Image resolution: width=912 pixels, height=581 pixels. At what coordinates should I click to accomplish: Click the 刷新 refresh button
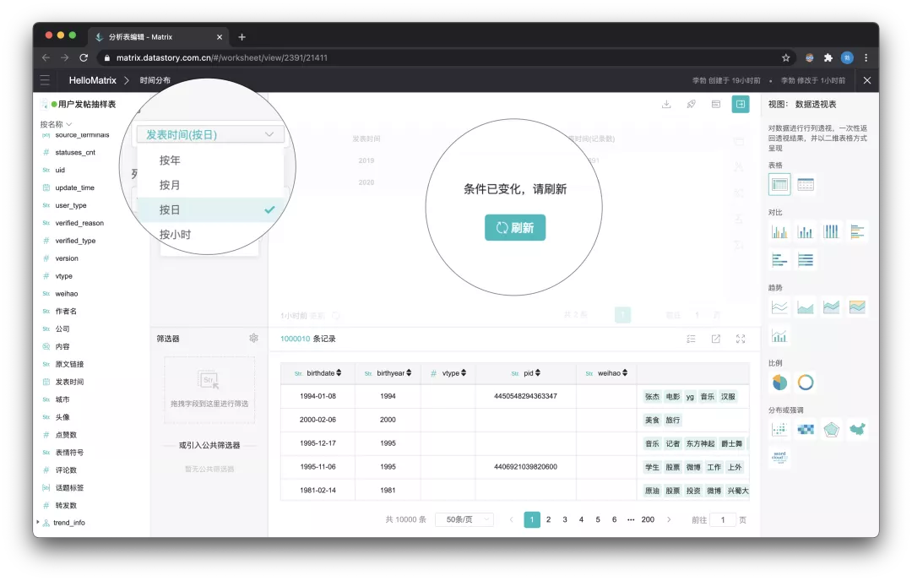tap(515, 227)
